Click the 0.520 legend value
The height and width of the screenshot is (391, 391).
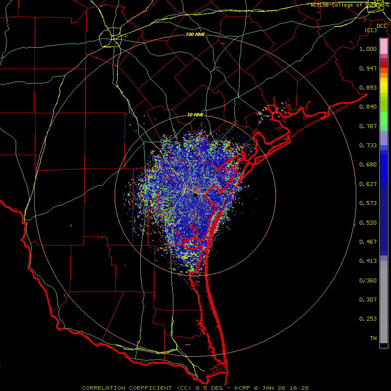click(x=368, y=223)
